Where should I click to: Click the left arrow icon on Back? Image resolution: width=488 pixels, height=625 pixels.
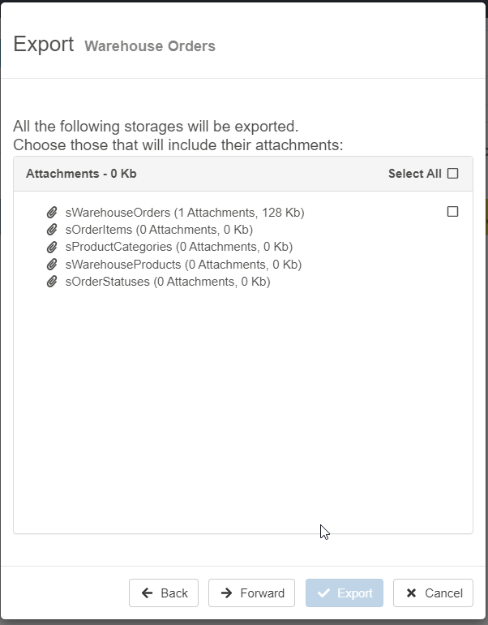[147, 593]
